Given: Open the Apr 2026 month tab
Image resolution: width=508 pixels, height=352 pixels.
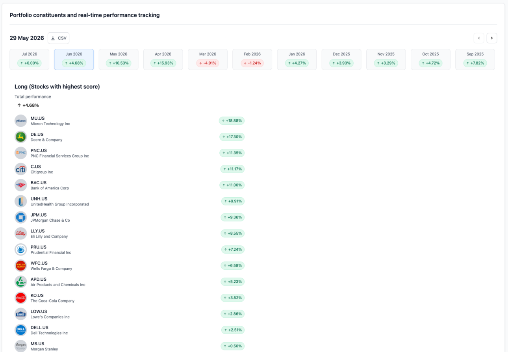Looking at the screenshot, I should [163, 59].
